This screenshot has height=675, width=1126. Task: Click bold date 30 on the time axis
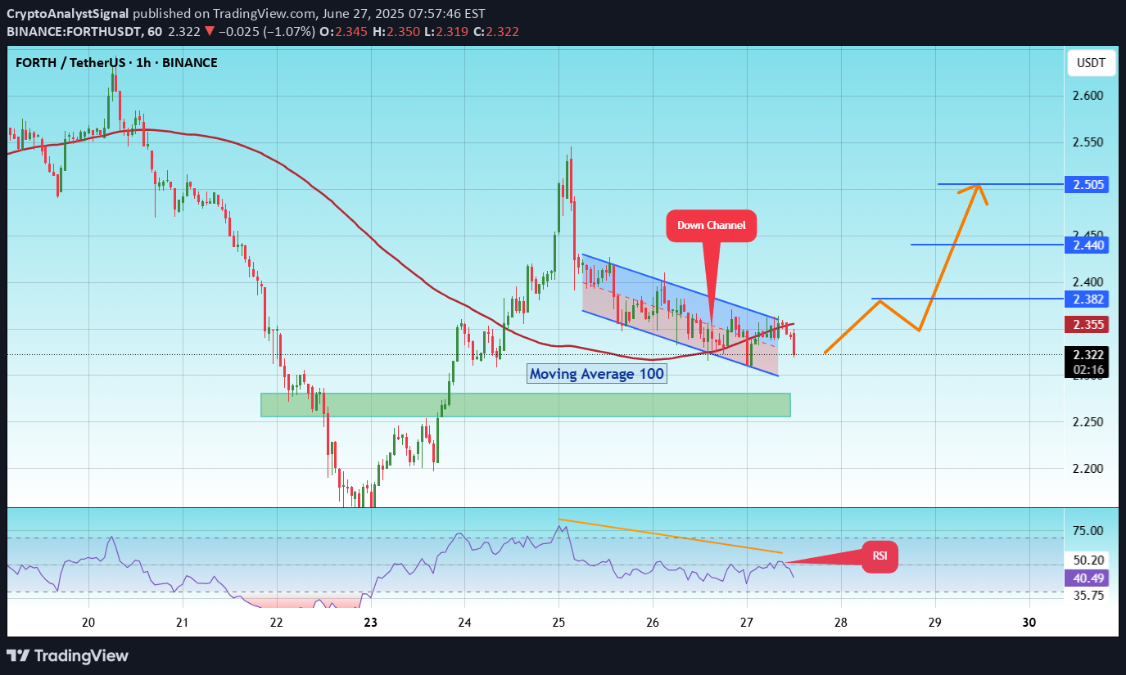click(1029, 622)
